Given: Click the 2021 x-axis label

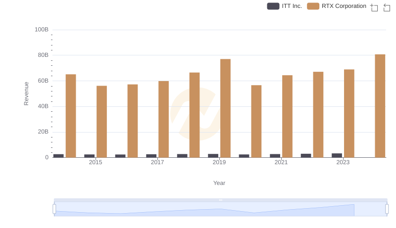Looking at the screenshot, I should pos(281,162).
